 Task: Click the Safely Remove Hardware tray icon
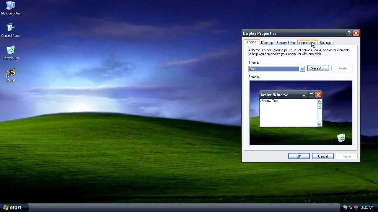[x=351, y=208]
